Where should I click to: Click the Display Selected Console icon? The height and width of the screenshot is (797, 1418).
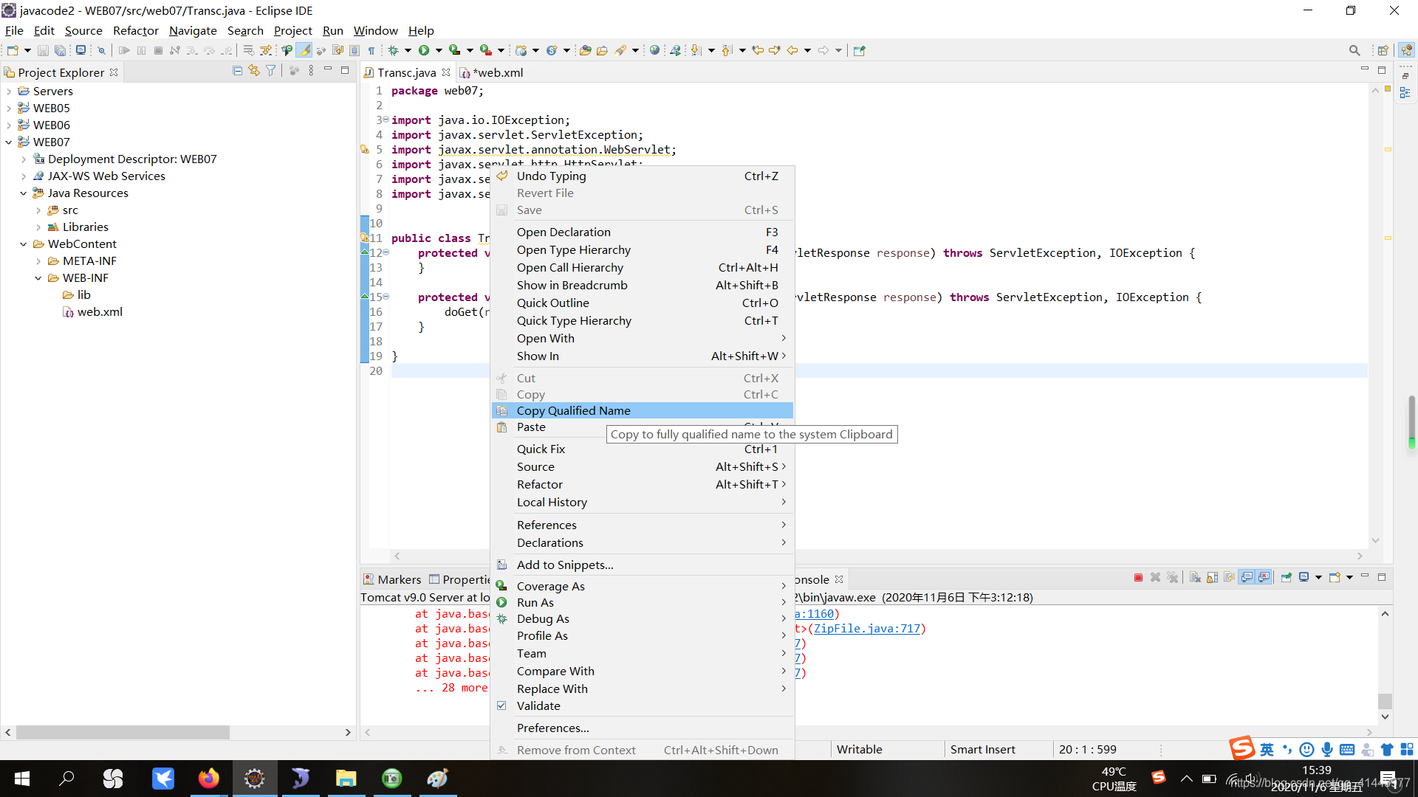[x=1304, y=578]
